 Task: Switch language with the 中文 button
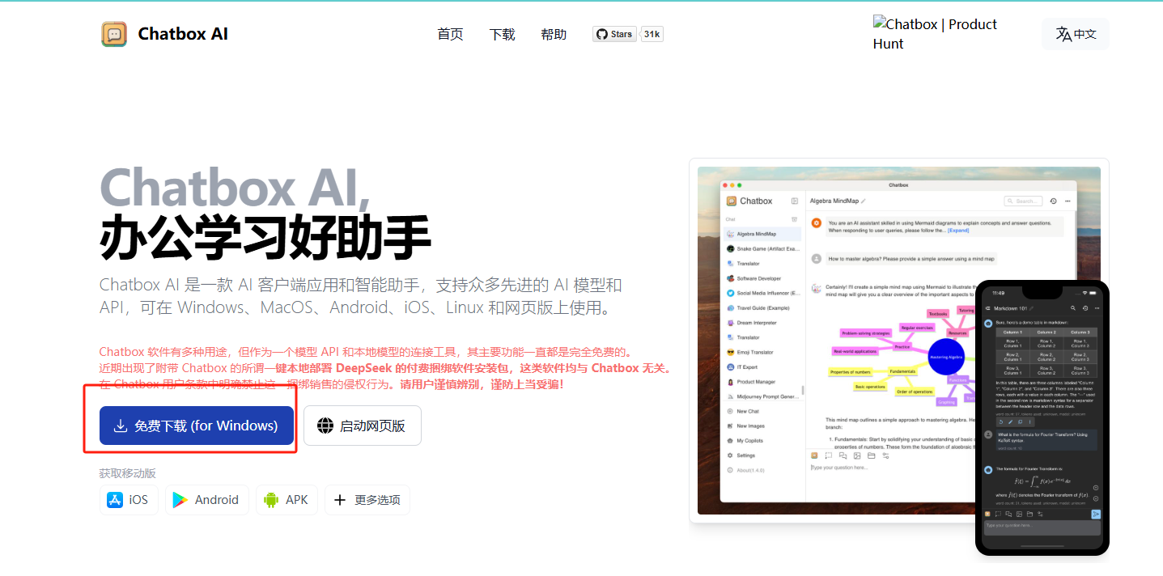point(1076,34)
